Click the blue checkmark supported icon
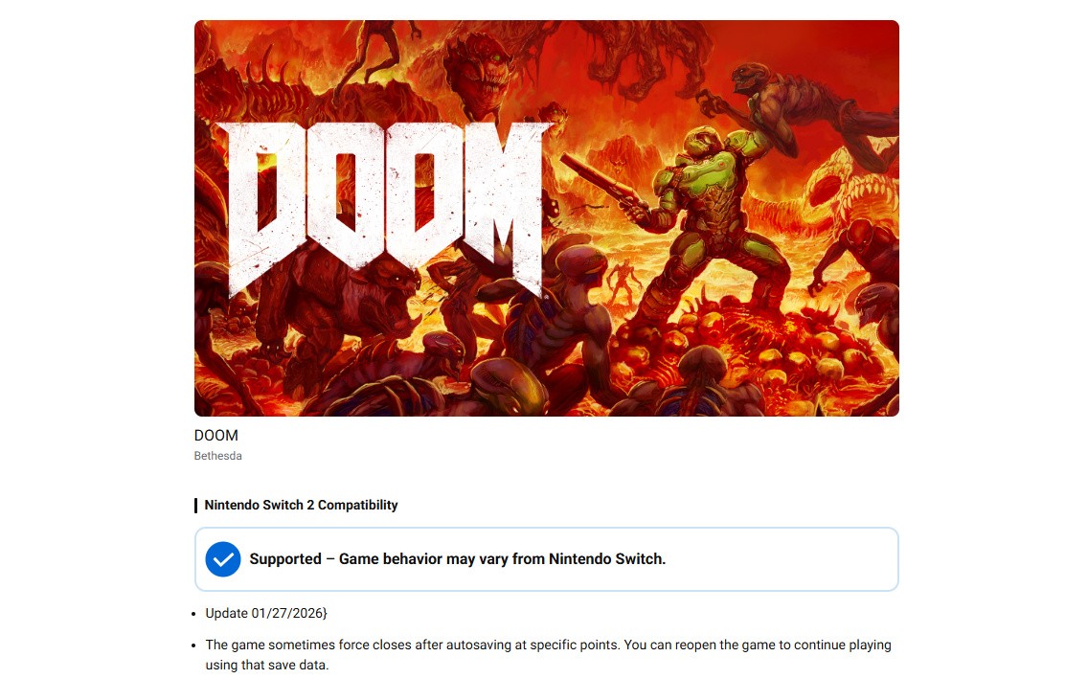Viewport: 1065px width, 679px height. tap(223, 559)
